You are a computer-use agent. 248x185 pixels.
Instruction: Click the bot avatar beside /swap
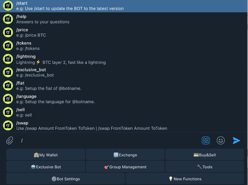[8, 126]
